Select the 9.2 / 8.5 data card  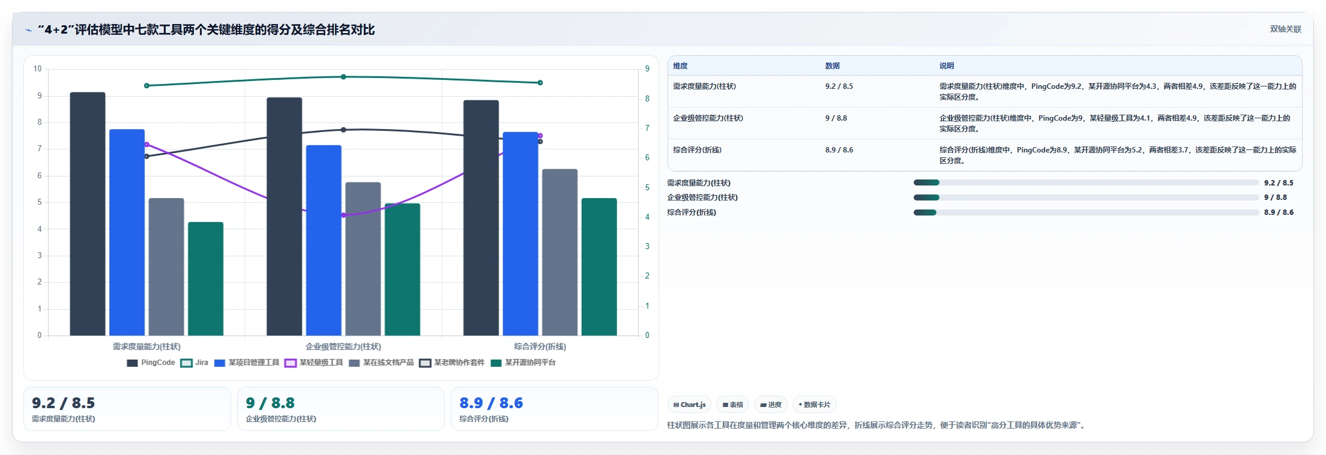point(127,409)
